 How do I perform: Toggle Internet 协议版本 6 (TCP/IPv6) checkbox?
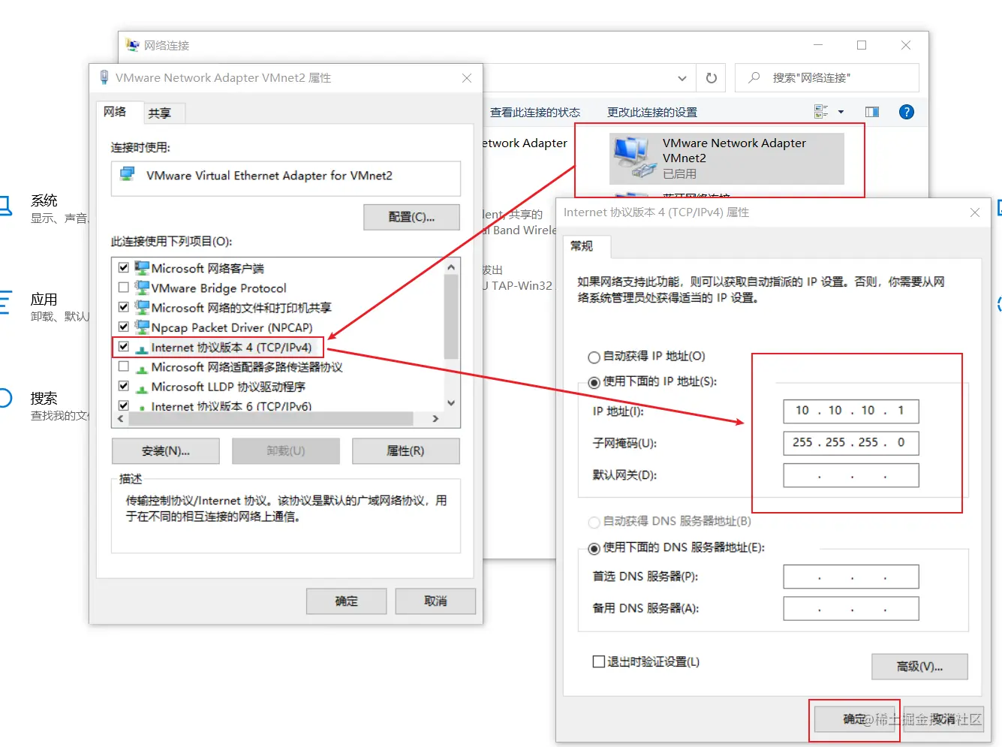point(124,405)
